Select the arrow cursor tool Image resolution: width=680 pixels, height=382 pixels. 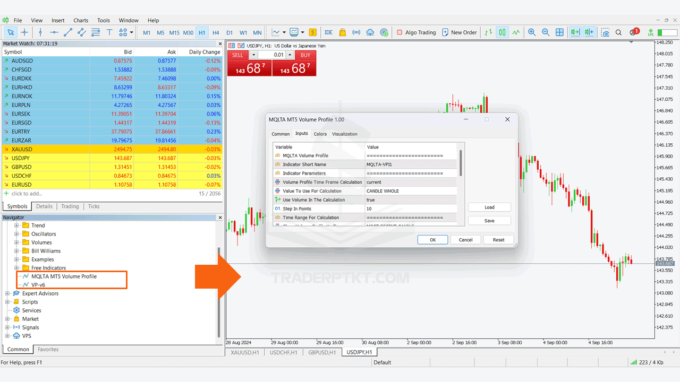tap(11, 32)
